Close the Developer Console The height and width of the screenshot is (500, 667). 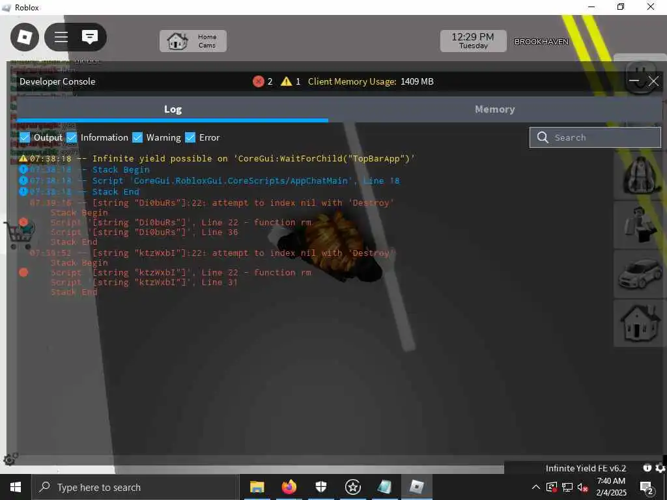653,81
